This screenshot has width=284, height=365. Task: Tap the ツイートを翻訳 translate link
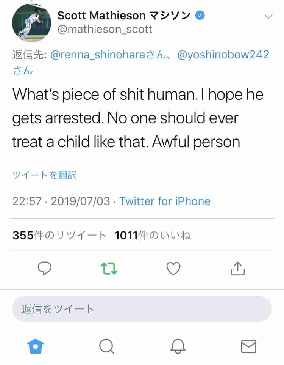tap(44, 175)
